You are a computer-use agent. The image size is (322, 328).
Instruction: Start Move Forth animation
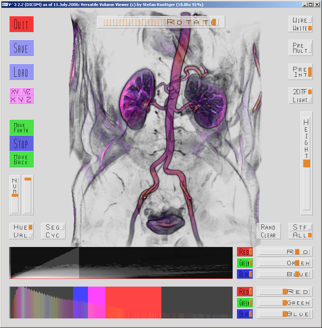click(x=21, y=127)
